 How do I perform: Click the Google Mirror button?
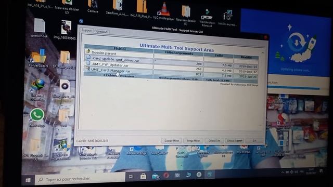(172, 141)
